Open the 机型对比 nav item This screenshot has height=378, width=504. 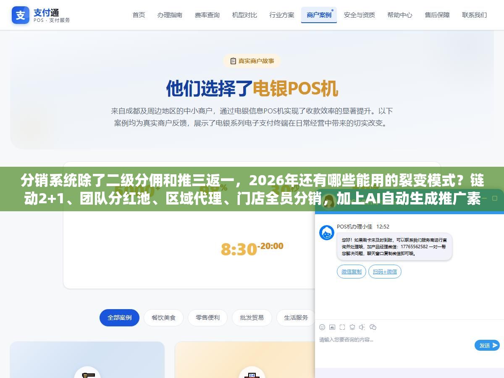[x=244, y=15]
